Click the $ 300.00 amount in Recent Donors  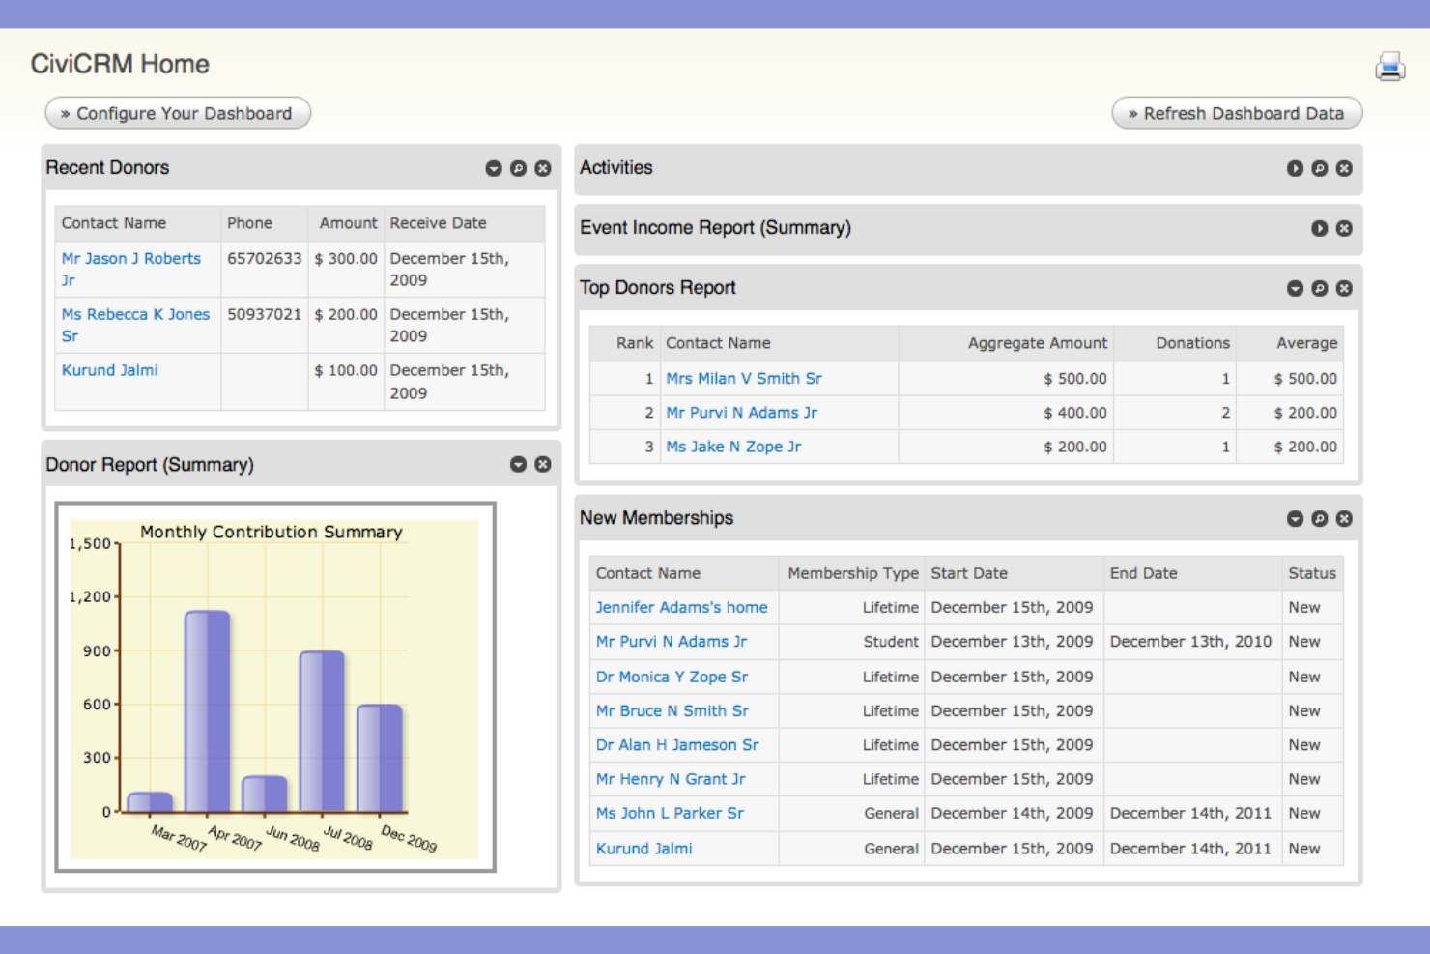[x=346, y=259]
